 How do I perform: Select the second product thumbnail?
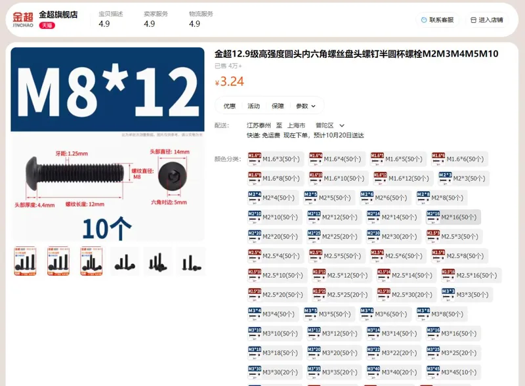(58, 261)
